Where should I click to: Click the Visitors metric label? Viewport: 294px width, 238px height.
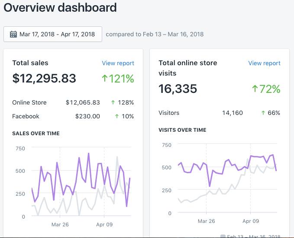pos(169,113)
